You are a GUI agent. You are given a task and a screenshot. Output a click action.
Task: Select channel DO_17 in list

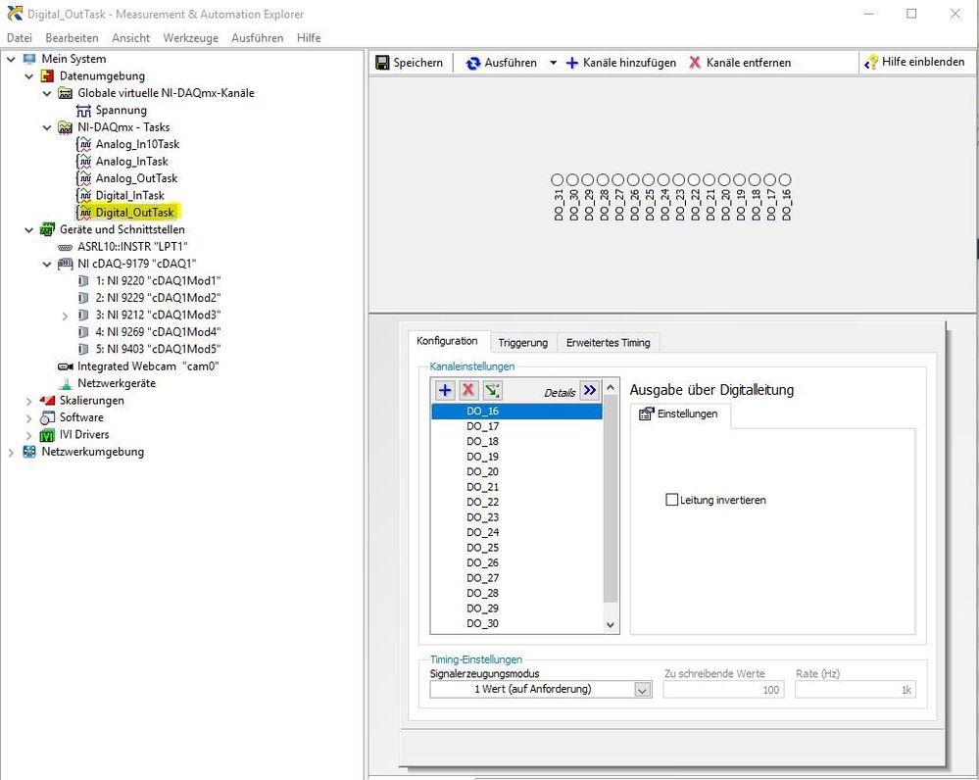point(517,426)
